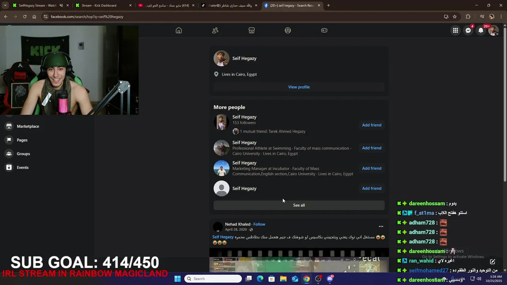Viewport: 507px width, 285px height.
Task: View site information icon in address bar
Action: 46,17
